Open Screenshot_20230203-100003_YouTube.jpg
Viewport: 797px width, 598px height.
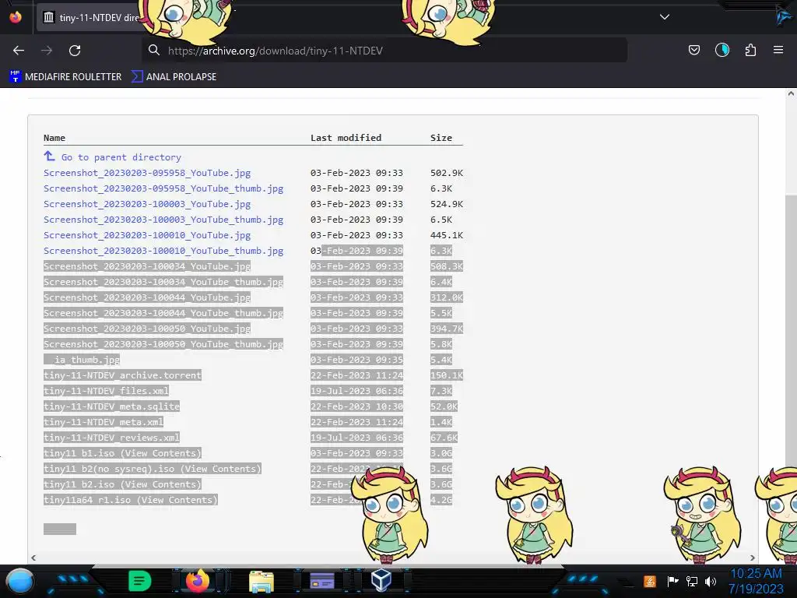coord(147,204)
